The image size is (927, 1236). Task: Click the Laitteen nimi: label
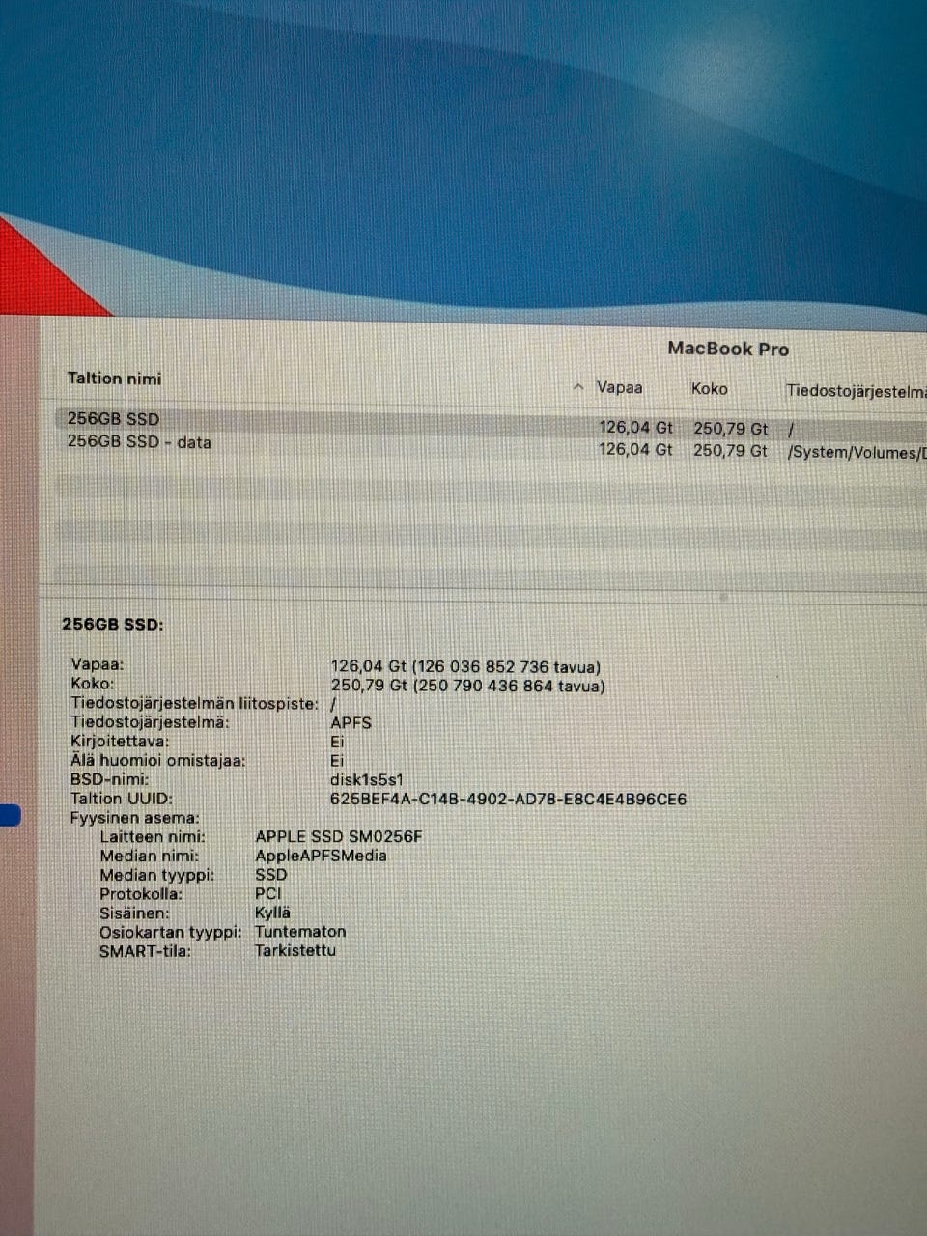(152, 837)
